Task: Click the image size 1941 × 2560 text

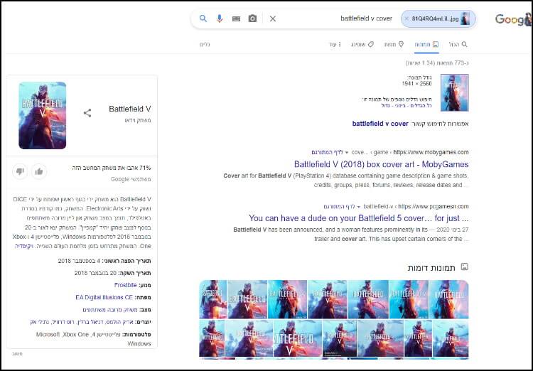Action: point(416,84)
